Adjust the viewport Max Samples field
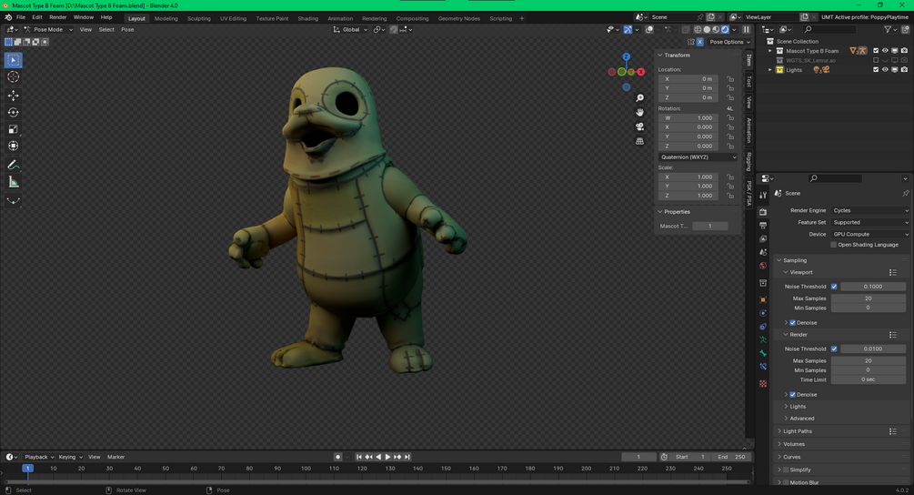Screen dimensions: 914x495 point(868,298)
